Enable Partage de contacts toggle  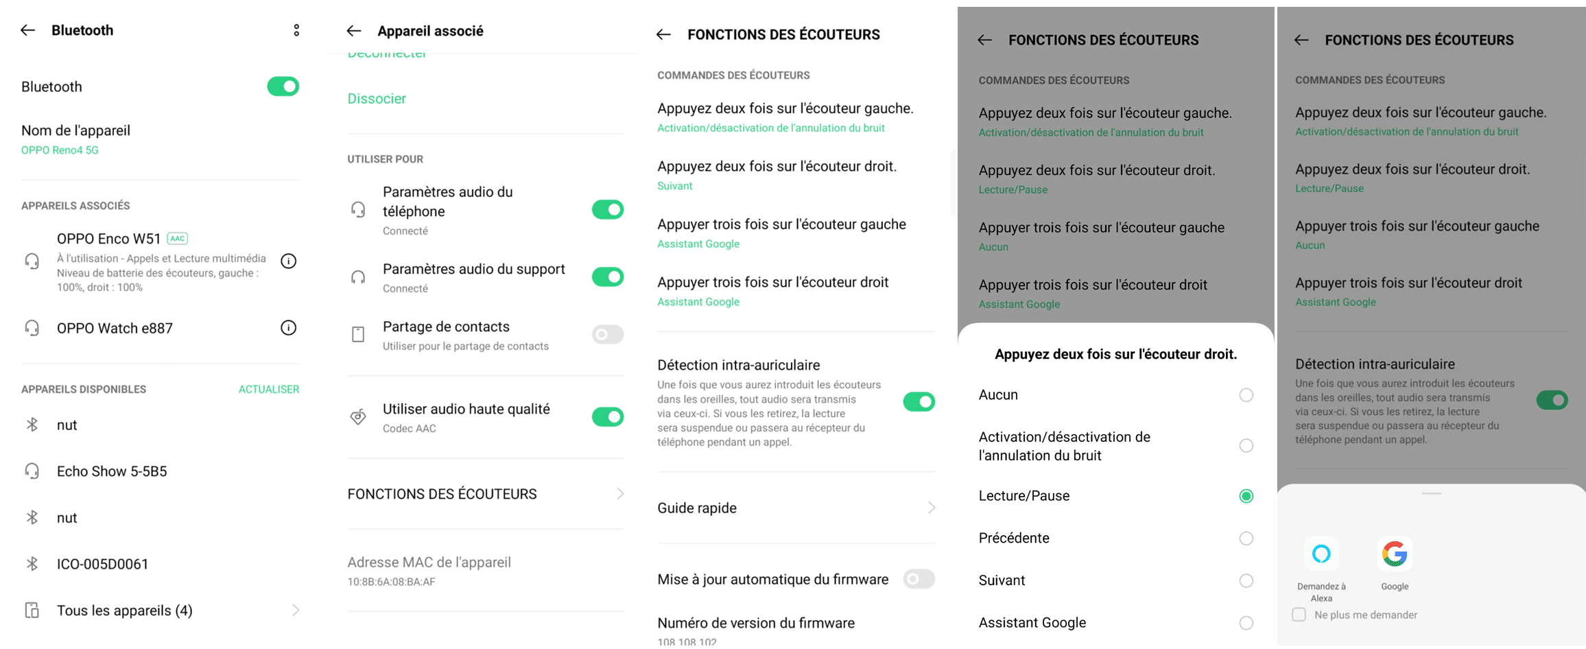(x=608, y=335)
